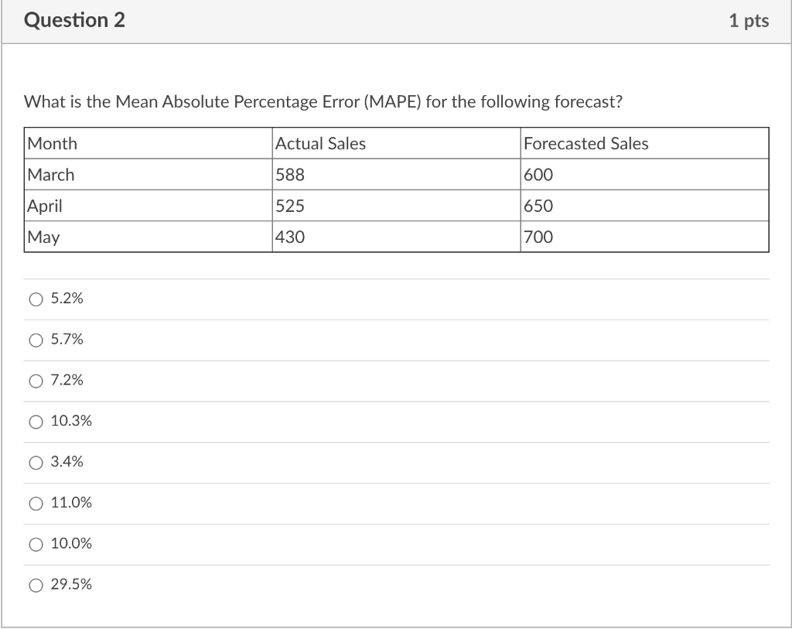Click the Actual Sales column header
The width and height of the screenshot is (792, 629).
(320, 144)
